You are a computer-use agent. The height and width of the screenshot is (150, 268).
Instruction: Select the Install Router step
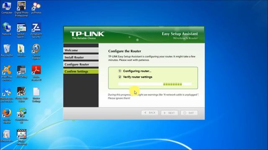pyautogui.click(x=81, y=57)
